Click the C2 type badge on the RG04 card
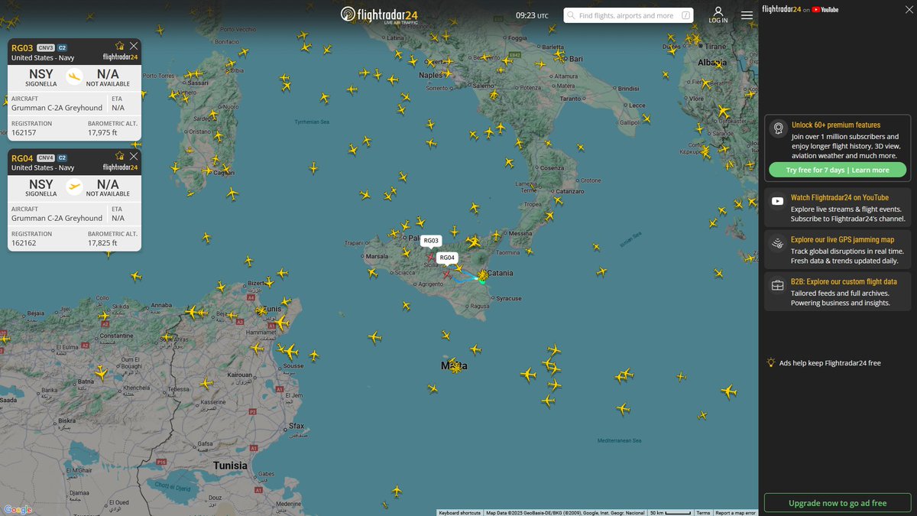The image size is (917, 516). coord(63,157)
